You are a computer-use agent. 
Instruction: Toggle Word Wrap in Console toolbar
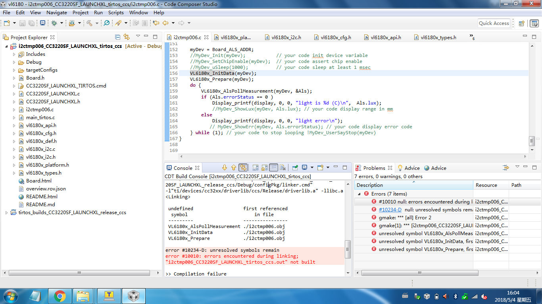click(x=273, y=168)
